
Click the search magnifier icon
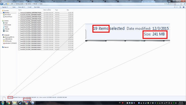point(184,4)
